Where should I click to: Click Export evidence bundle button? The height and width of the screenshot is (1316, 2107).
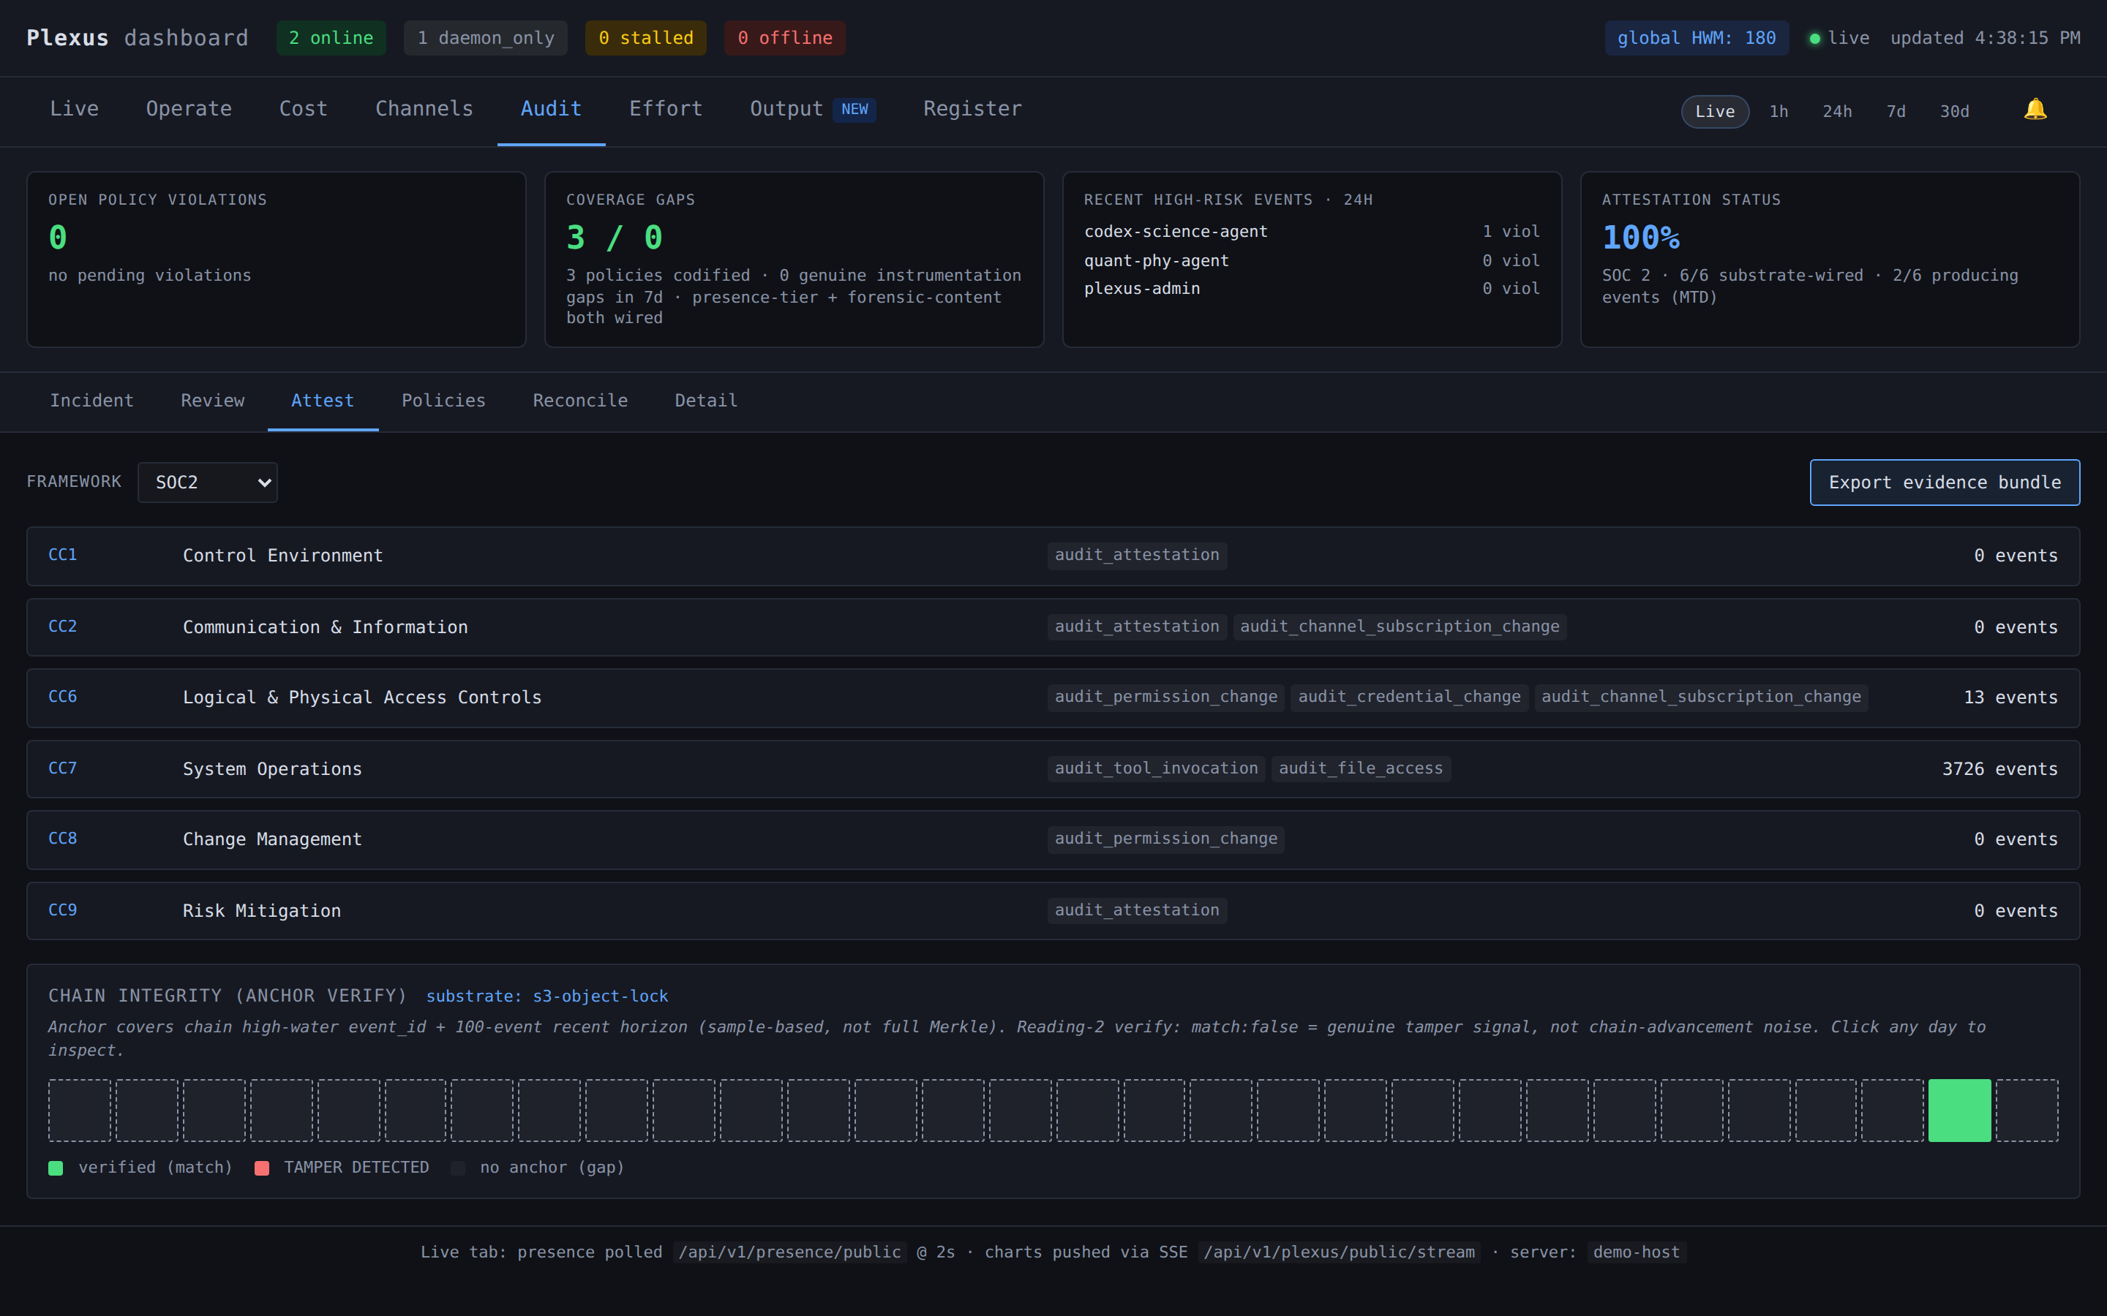[1944, 483]
